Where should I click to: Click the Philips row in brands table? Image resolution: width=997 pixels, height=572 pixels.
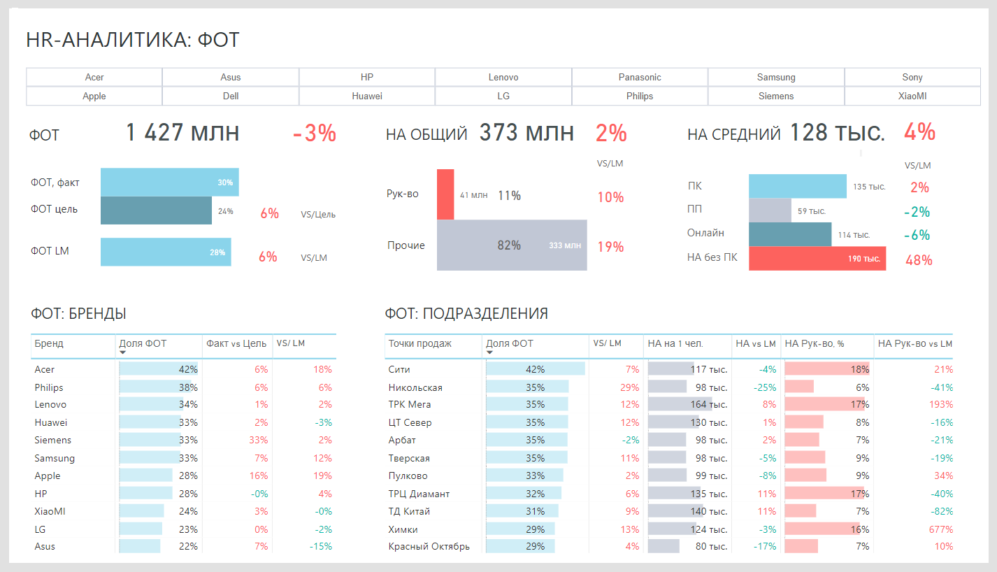tap(183, 387)
